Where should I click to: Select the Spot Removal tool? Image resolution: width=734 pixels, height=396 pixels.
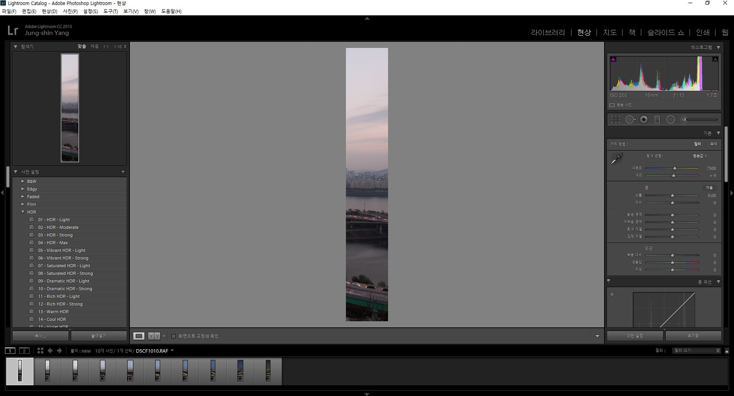tap(630, 120)
